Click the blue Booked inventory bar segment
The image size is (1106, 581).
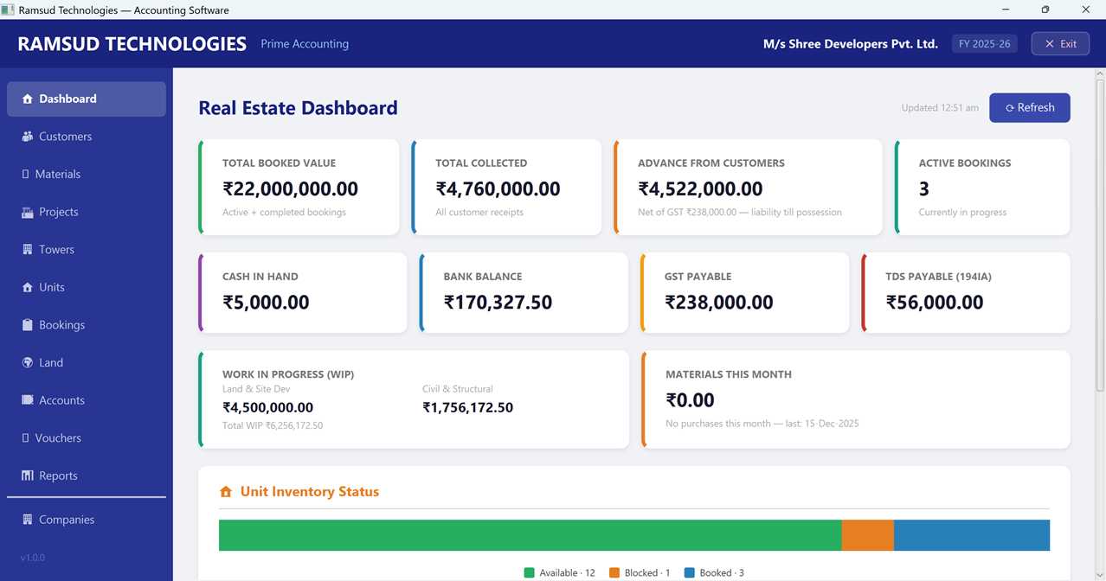tap(971, 535)
